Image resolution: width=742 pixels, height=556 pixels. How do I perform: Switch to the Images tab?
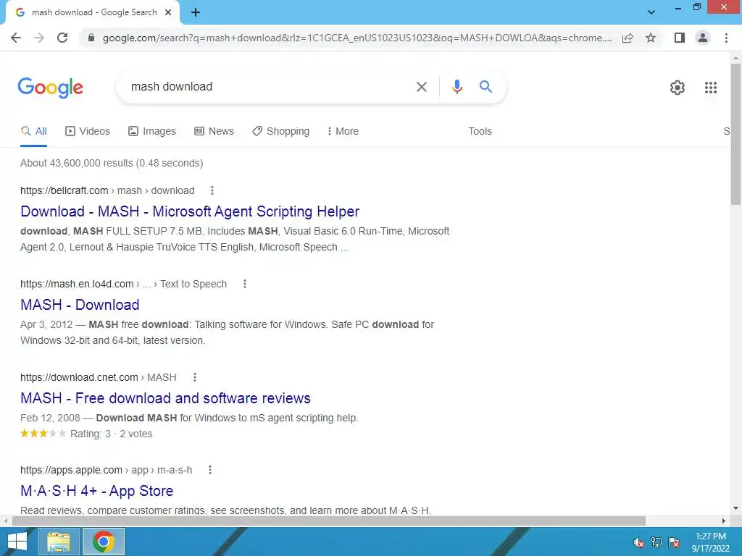click(152, 132)
